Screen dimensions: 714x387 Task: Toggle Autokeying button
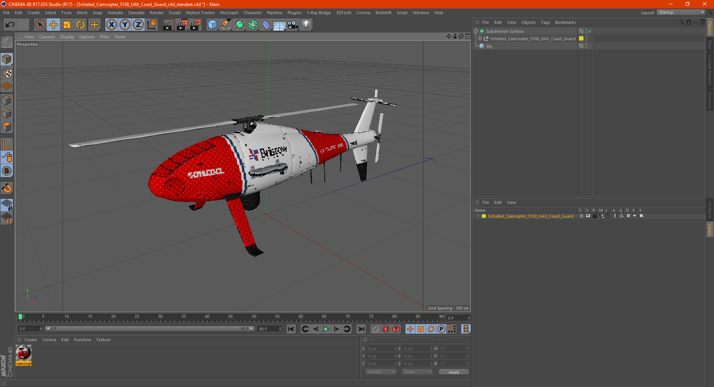[x=386, y=329]
